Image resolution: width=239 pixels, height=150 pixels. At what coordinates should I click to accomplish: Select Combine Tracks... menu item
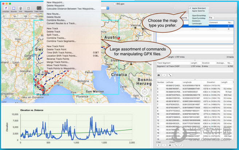point(56,38)
